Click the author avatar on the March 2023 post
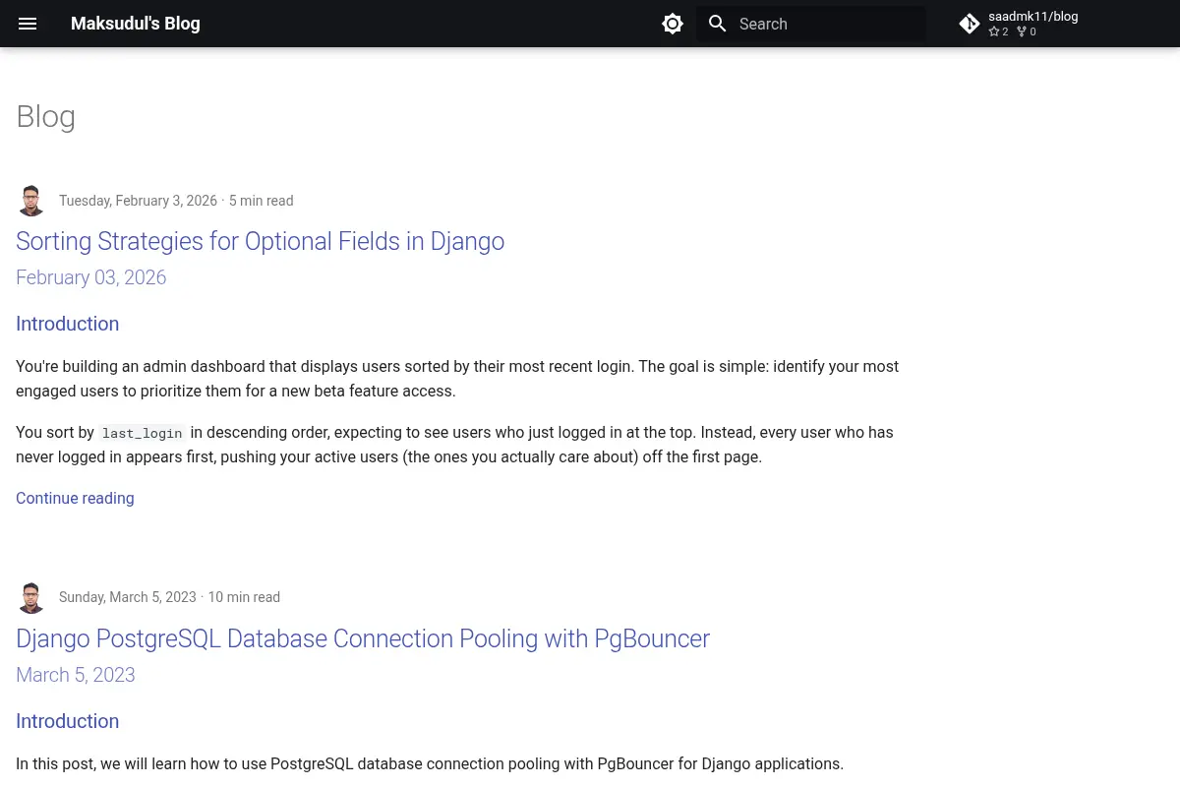This screenshot has height=787, width=1180. click(x=31, y=597)
